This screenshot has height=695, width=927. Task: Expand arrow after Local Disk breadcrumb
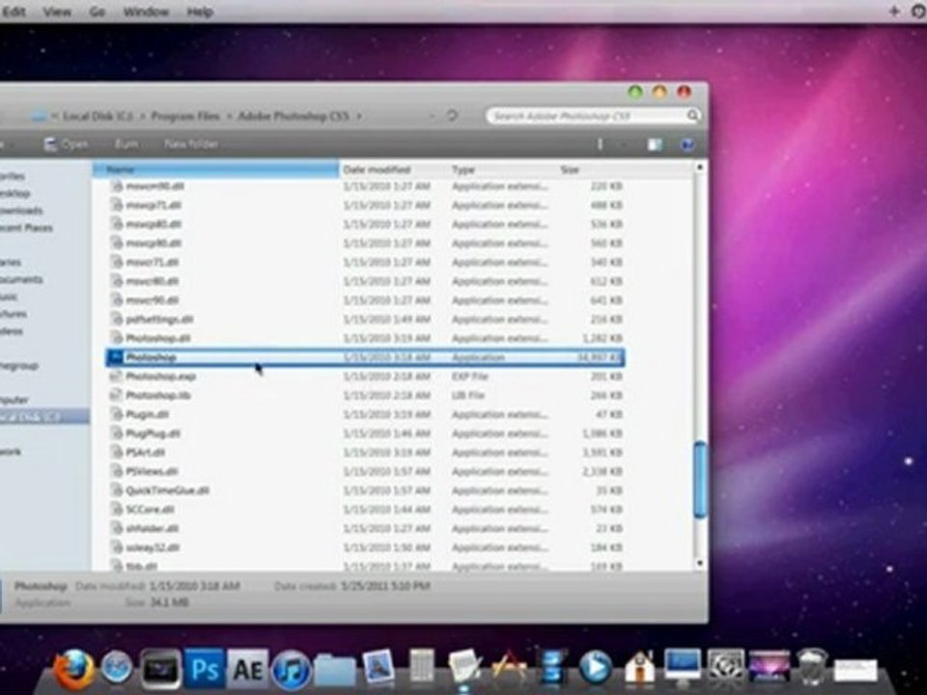point(142,116)
